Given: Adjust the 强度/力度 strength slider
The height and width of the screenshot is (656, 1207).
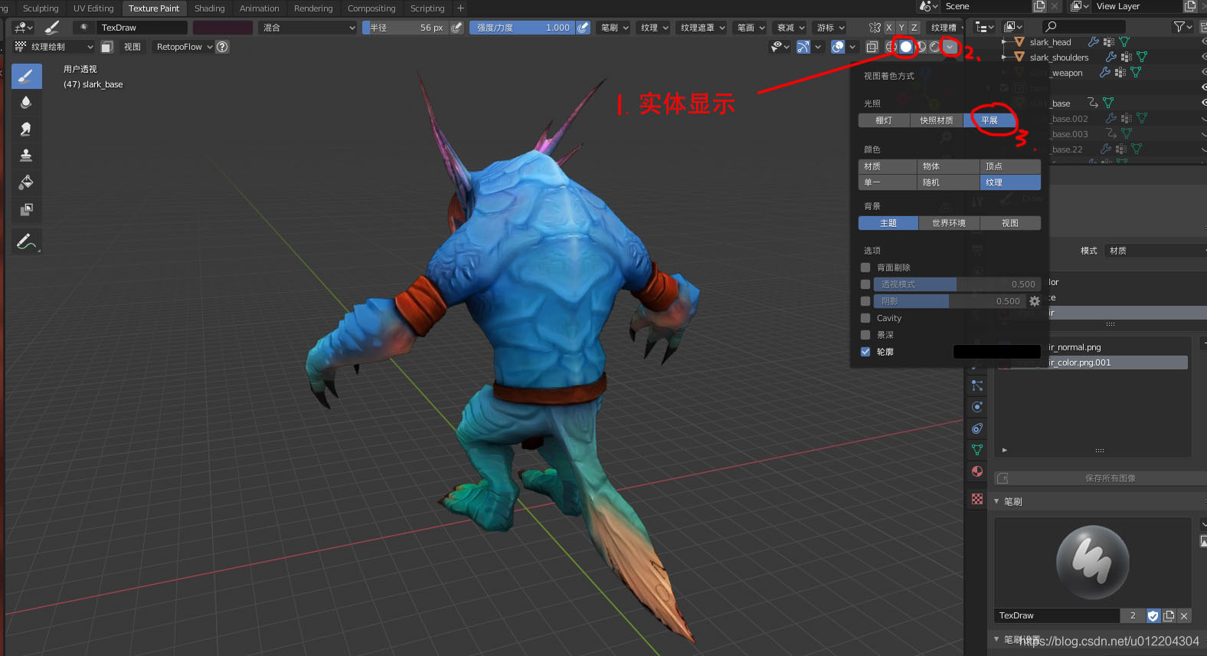Looking at the screenshot, I should (x=522, y=28).
